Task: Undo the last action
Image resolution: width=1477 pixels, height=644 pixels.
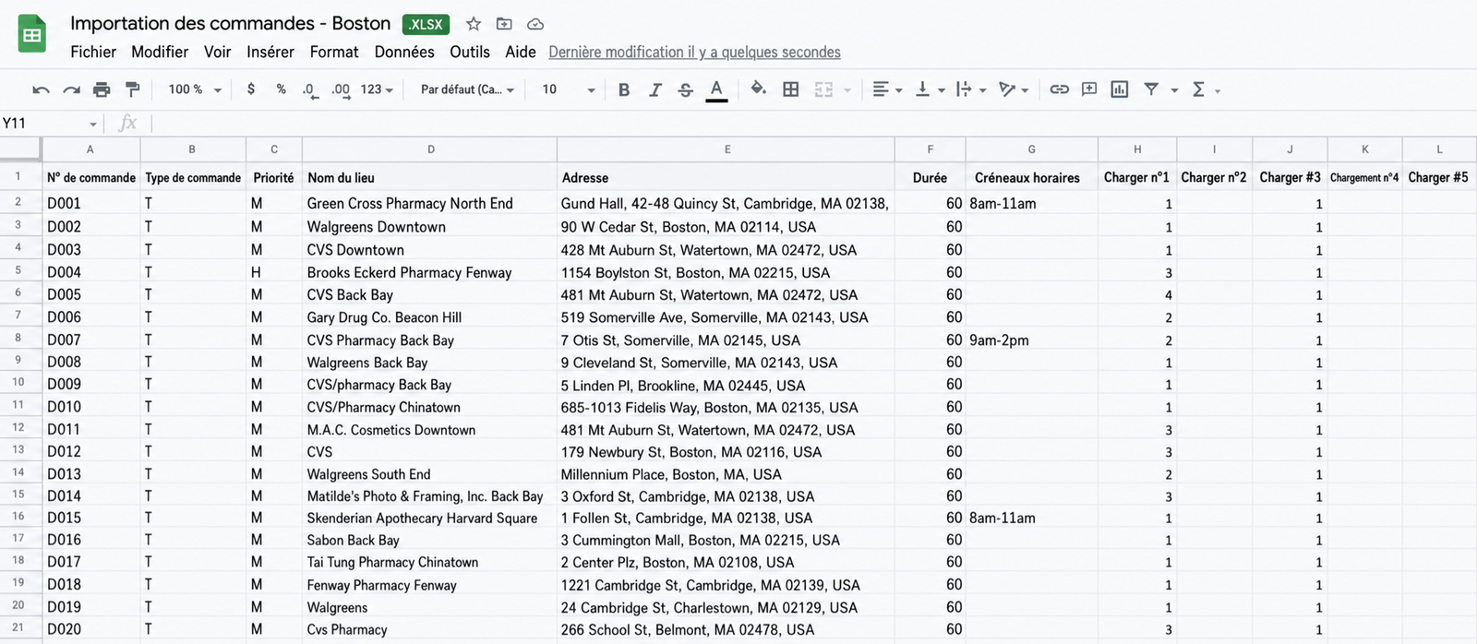Action: point(41,89)
